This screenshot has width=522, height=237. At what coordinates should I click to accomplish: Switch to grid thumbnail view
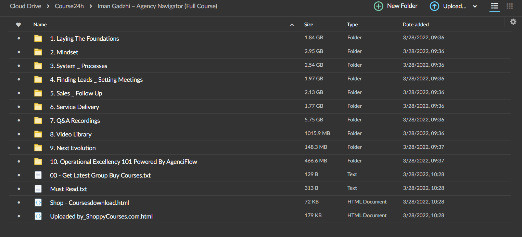pyautogui.click(x=509, y=6)
